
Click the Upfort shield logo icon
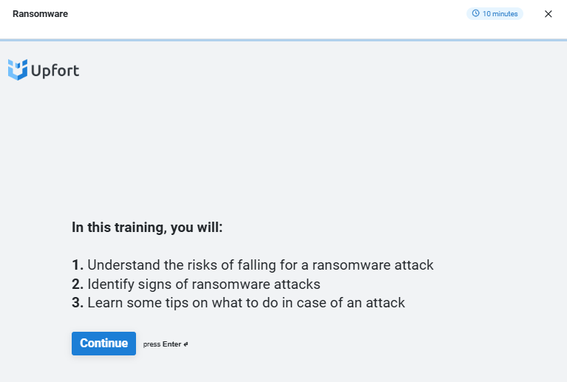[x=18, y=69]
